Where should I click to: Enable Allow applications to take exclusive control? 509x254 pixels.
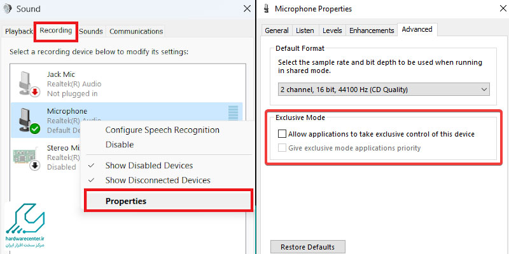click(282, 134)
